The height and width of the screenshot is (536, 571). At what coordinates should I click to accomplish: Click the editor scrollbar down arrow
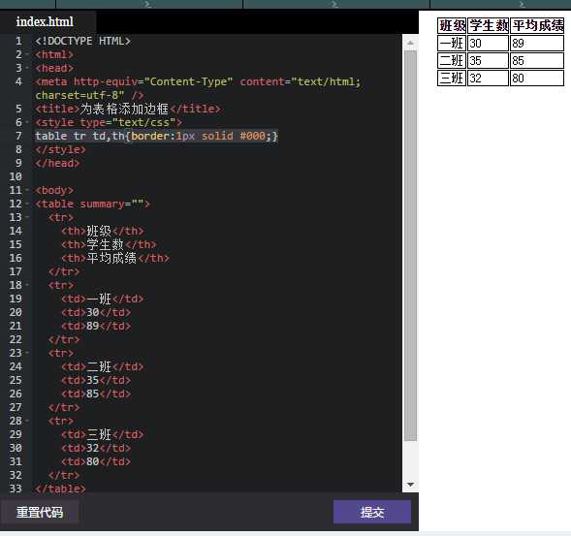tap(410, 485)
